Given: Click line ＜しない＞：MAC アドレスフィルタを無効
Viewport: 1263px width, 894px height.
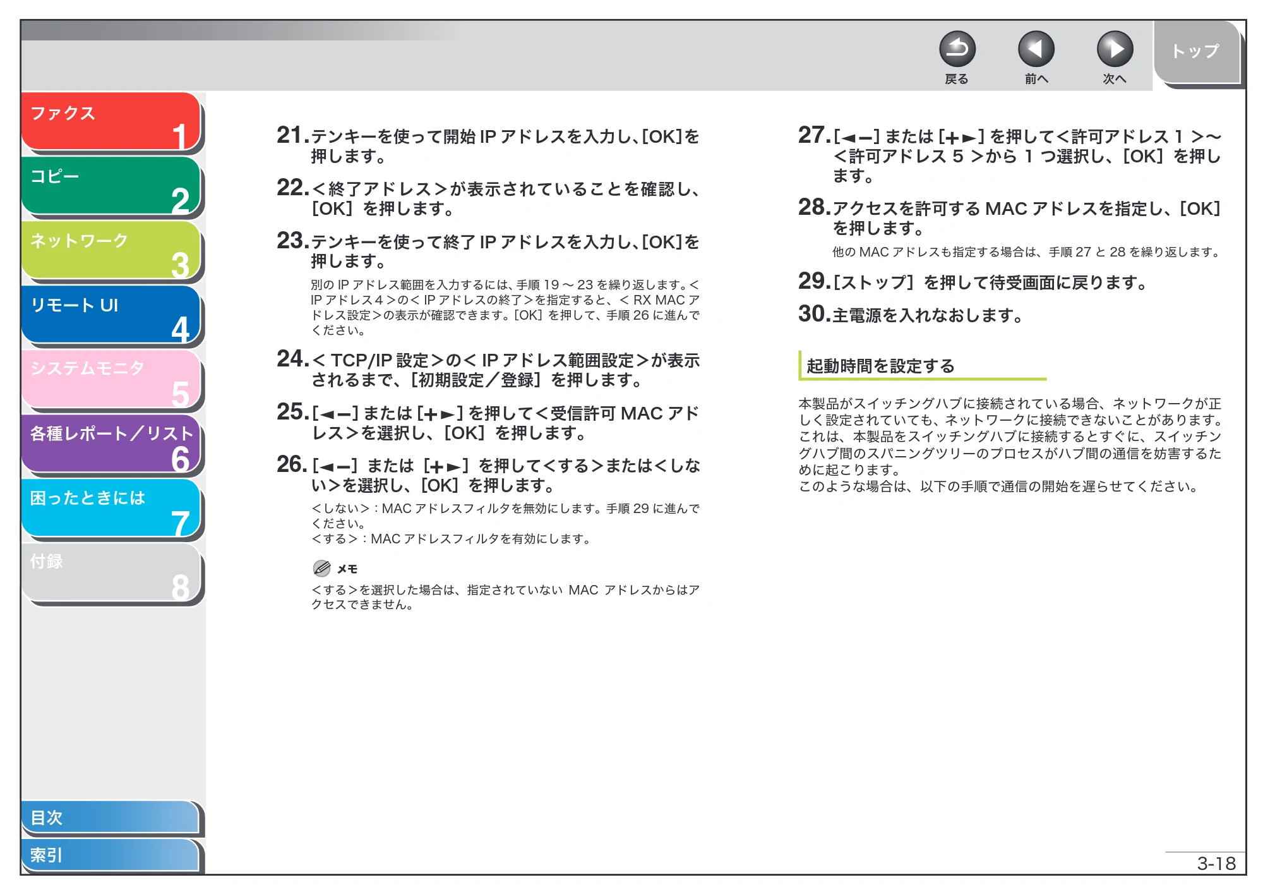Looking at the screenshot, I should pos(505,516).
